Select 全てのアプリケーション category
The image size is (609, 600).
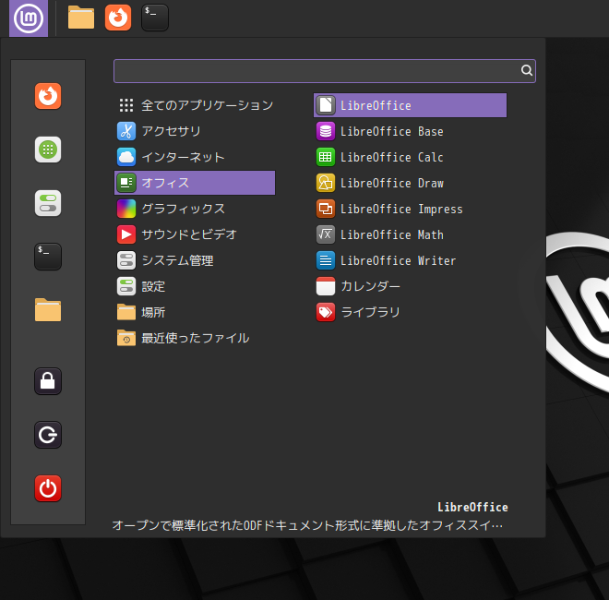click(x=195, y=105)
